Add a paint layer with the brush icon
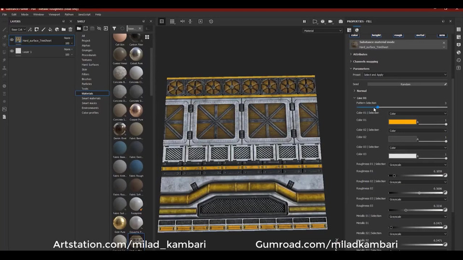This screenshot has width=463, height=260. coord(43,29)
